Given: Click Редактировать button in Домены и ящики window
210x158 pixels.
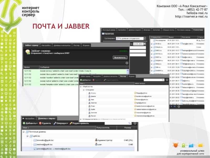Looking at the screenshot, I should point(79,123).
